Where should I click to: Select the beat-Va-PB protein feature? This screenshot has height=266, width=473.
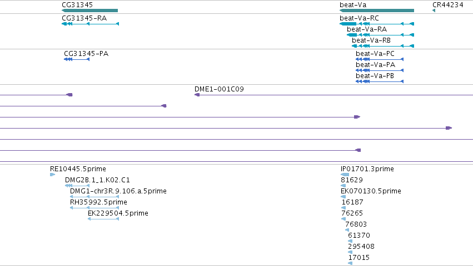(380, 81)
